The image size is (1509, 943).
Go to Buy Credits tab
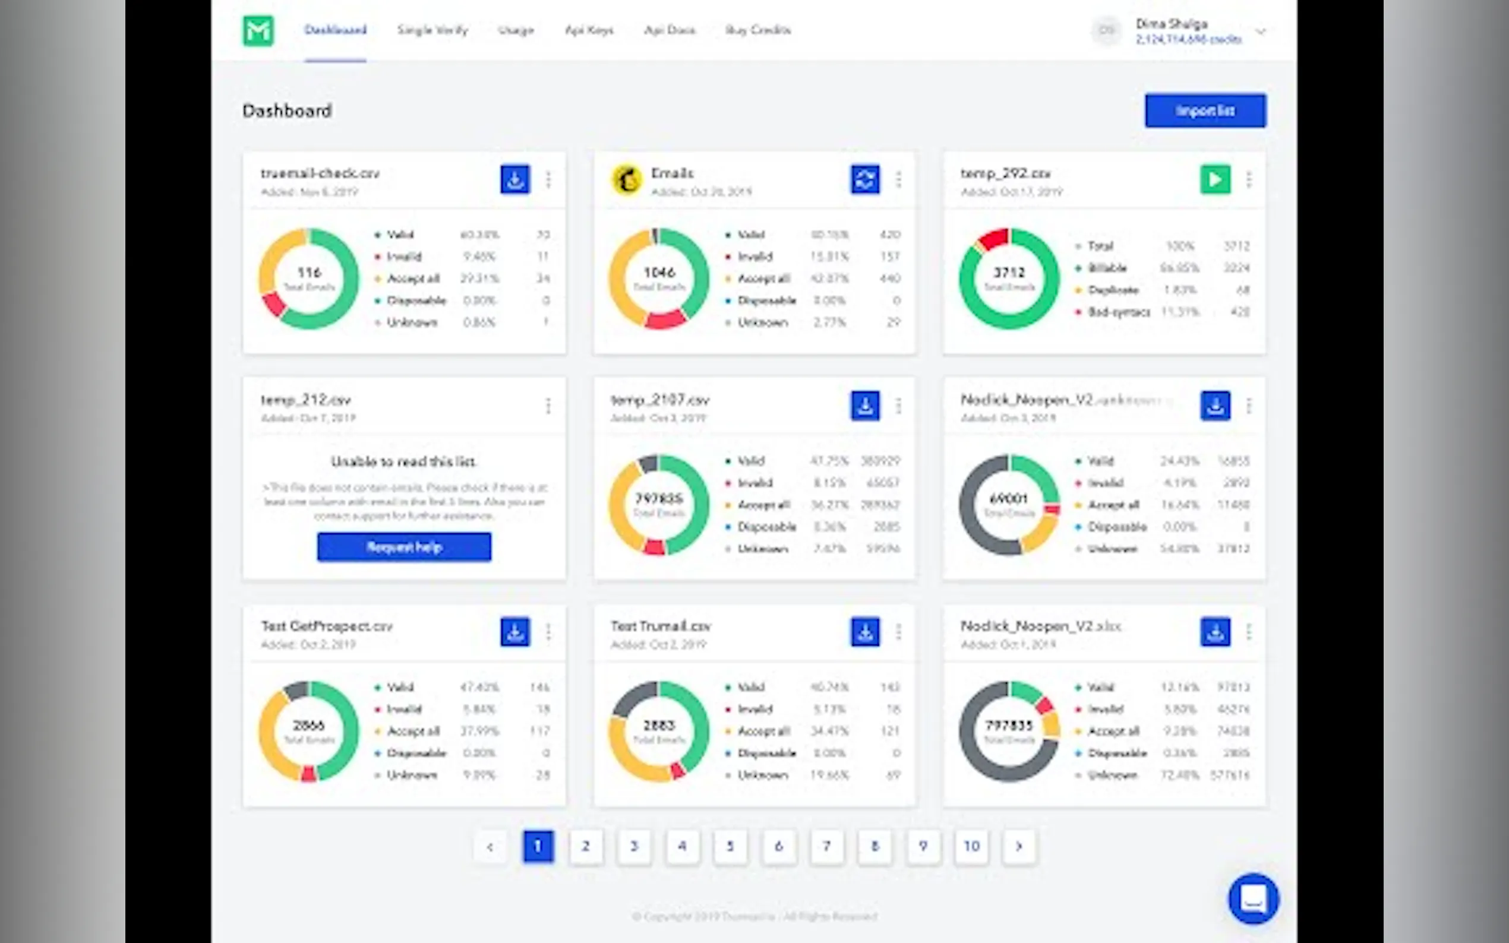click(x=758, y=30)
